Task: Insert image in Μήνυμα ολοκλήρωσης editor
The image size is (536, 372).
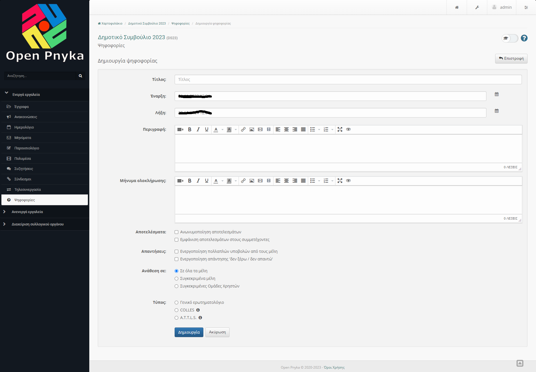Action: point(252,181)
